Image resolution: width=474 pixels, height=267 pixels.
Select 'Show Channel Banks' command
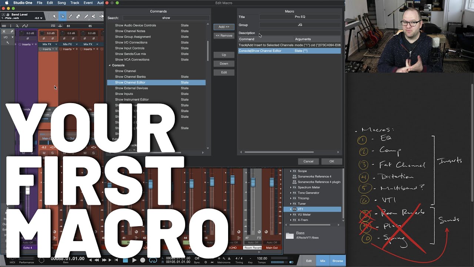[x=156, y=77]
